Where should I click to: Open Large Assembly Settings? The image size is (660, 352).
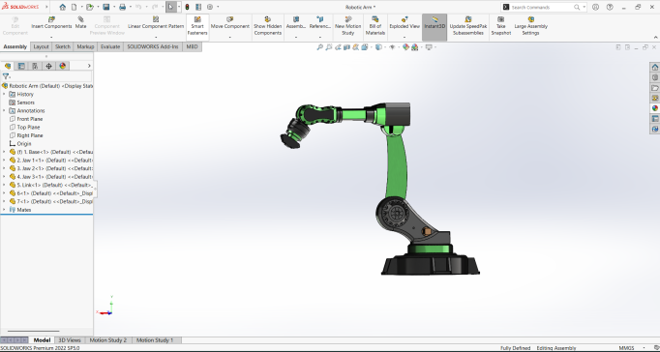(x=530, y=26)
